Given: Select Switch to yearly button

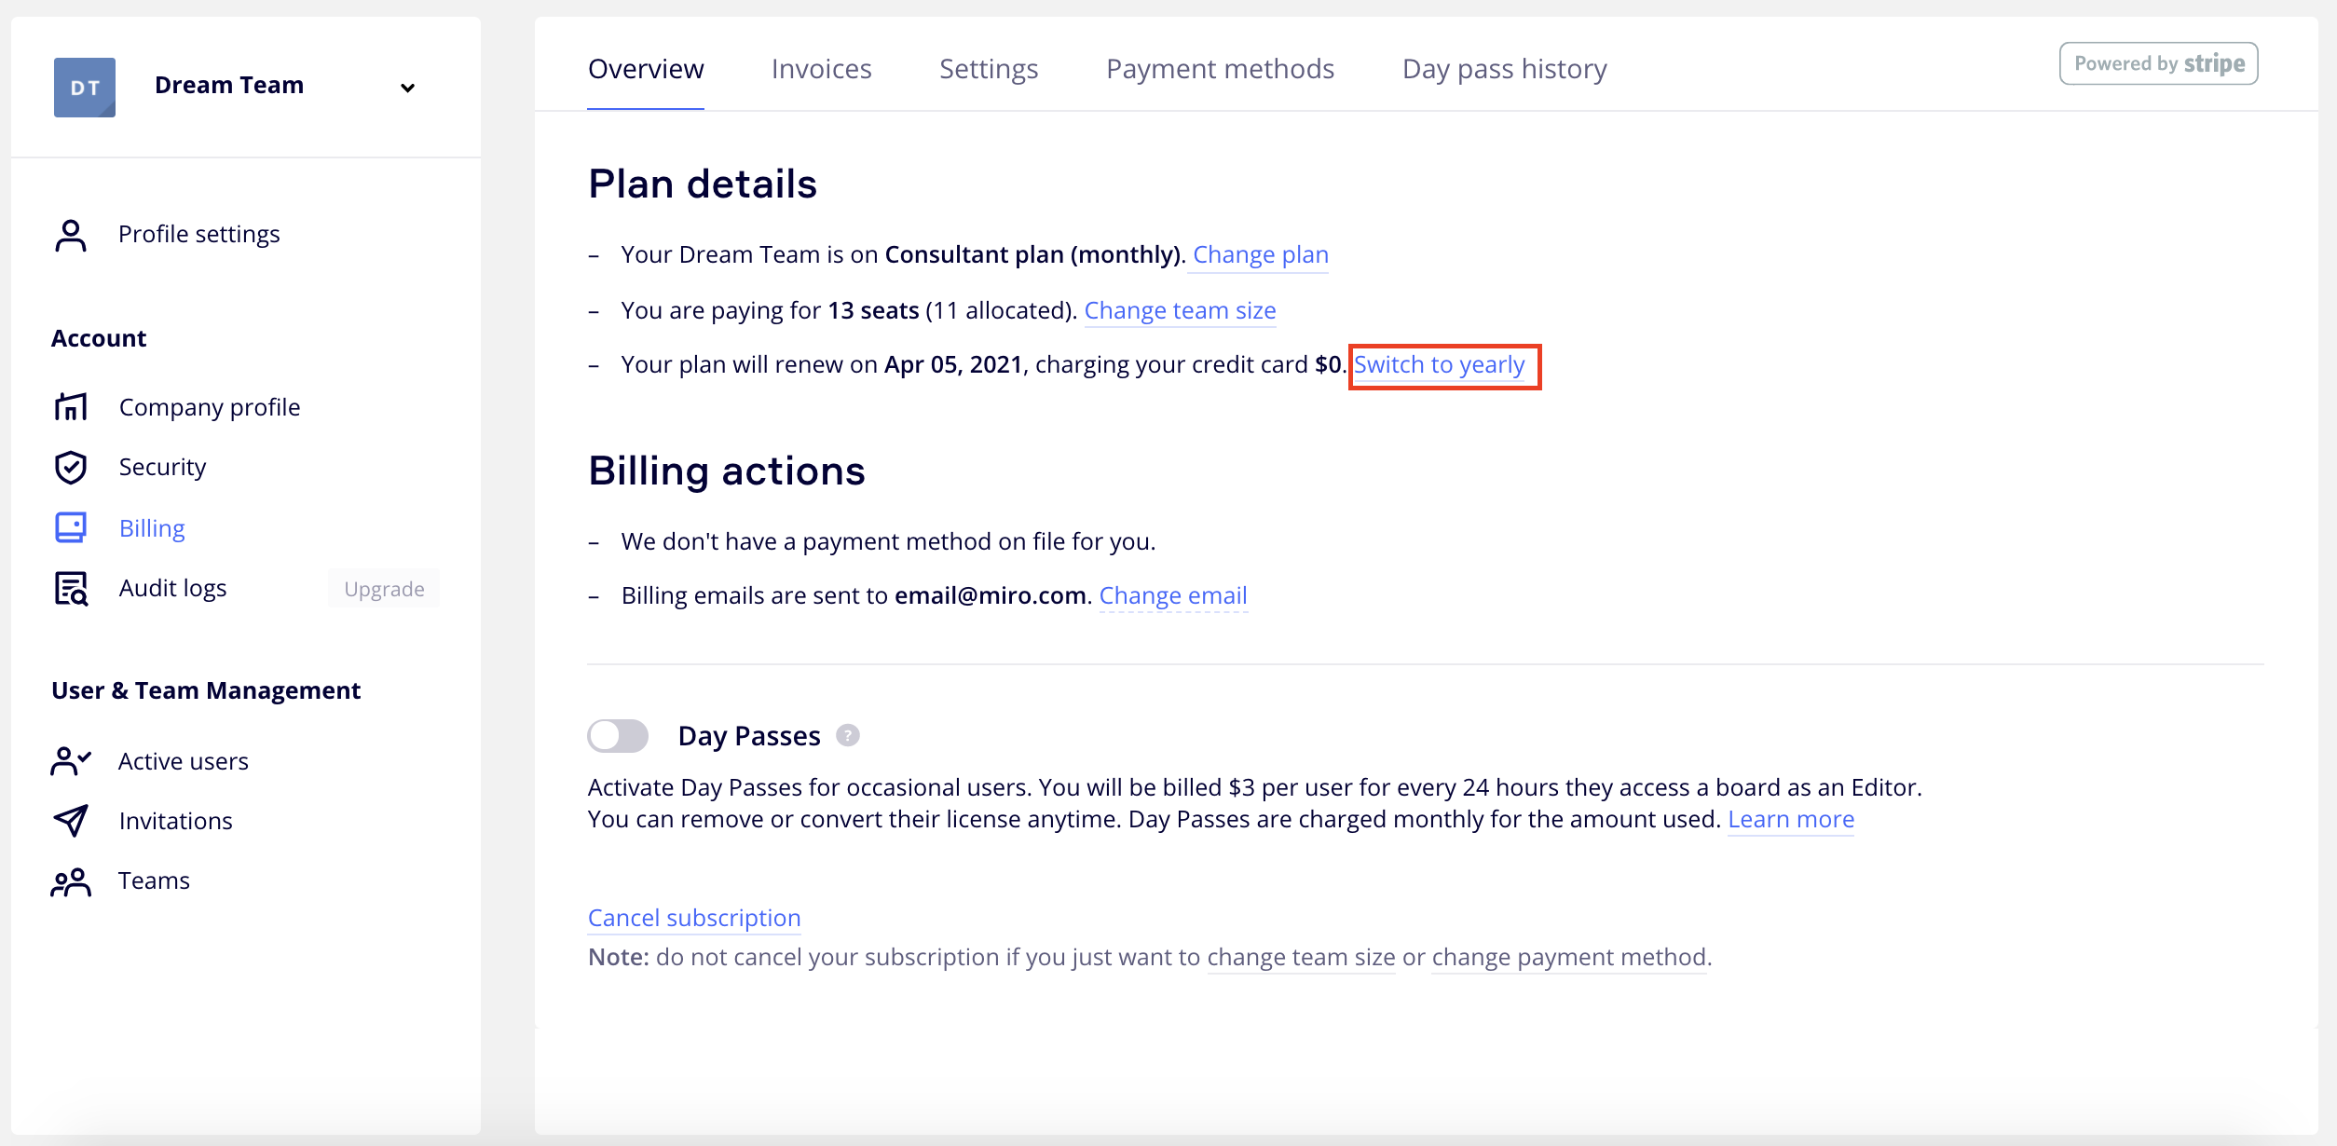Looking at the screenshot, I should (1442, 363).
